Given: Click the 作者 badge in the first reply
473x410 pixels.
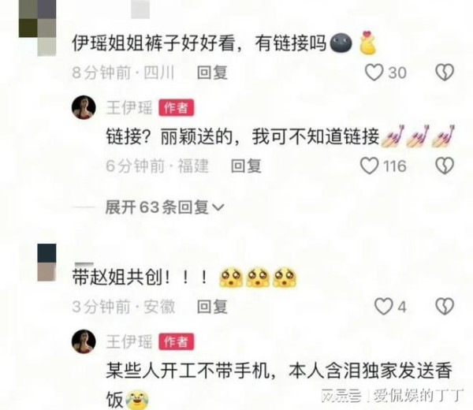Looking at the screenshot, I should pos(177,108).
